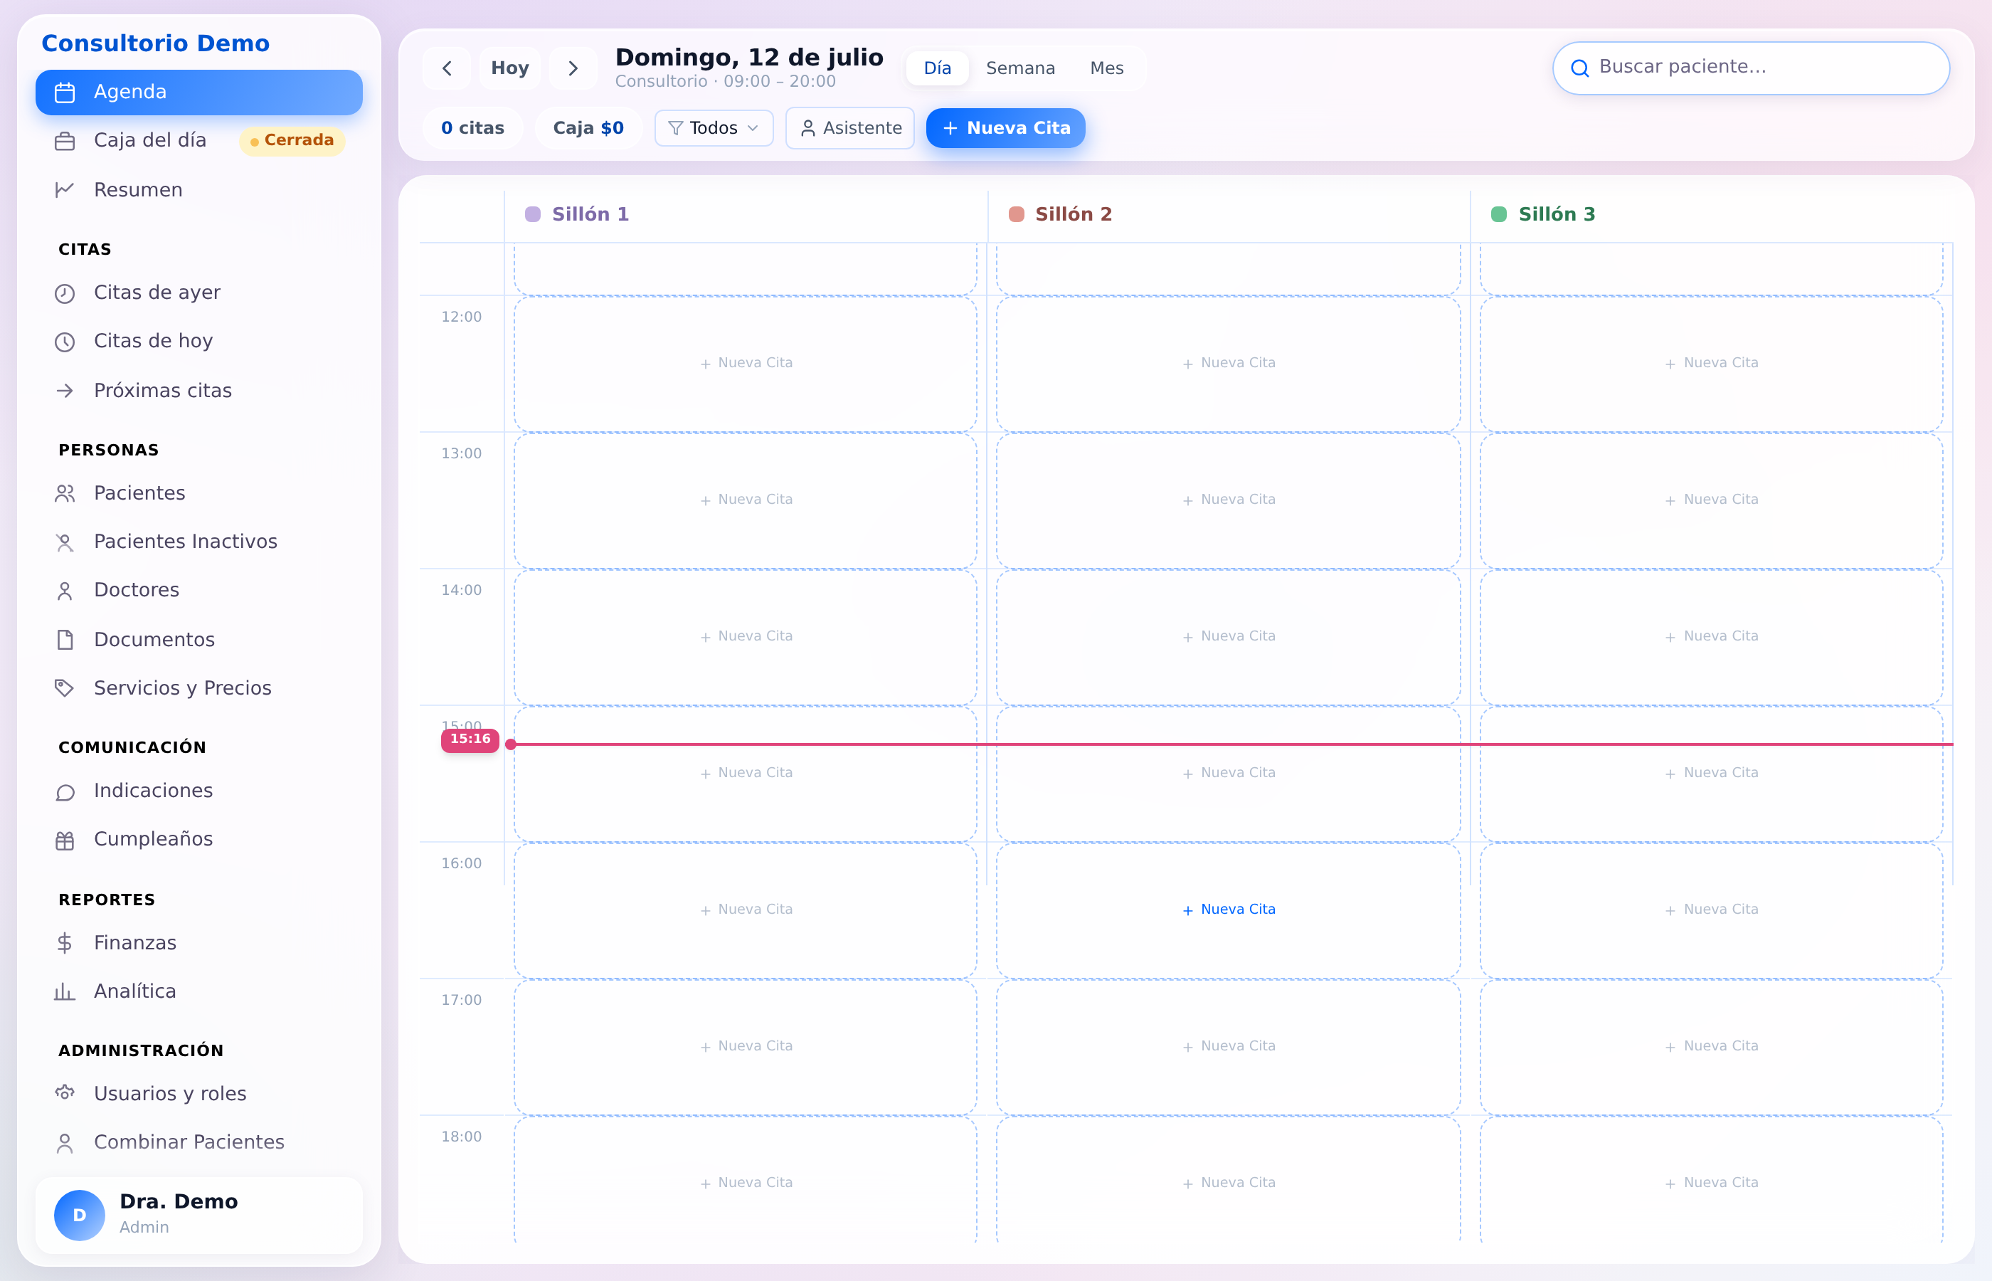Click the Citas de ayer clock icon
The height and width of the screenshot is (1281, 1992).
pyautogui.click(x=65, y=294)
